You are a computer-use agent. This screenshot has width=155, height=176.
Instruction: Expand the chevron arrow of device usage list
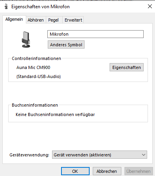(144, 155)
